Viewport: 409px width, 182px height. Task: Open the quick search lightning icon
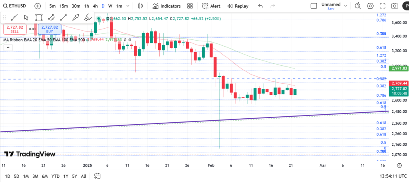(358, 6)
